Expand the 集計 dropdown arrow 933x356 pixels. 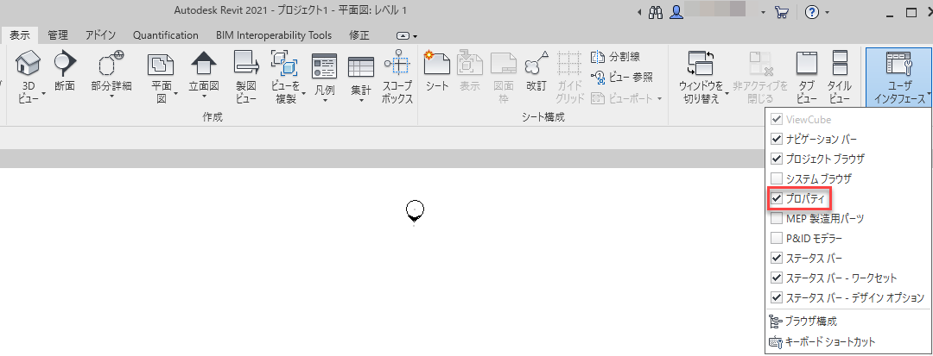360,99
